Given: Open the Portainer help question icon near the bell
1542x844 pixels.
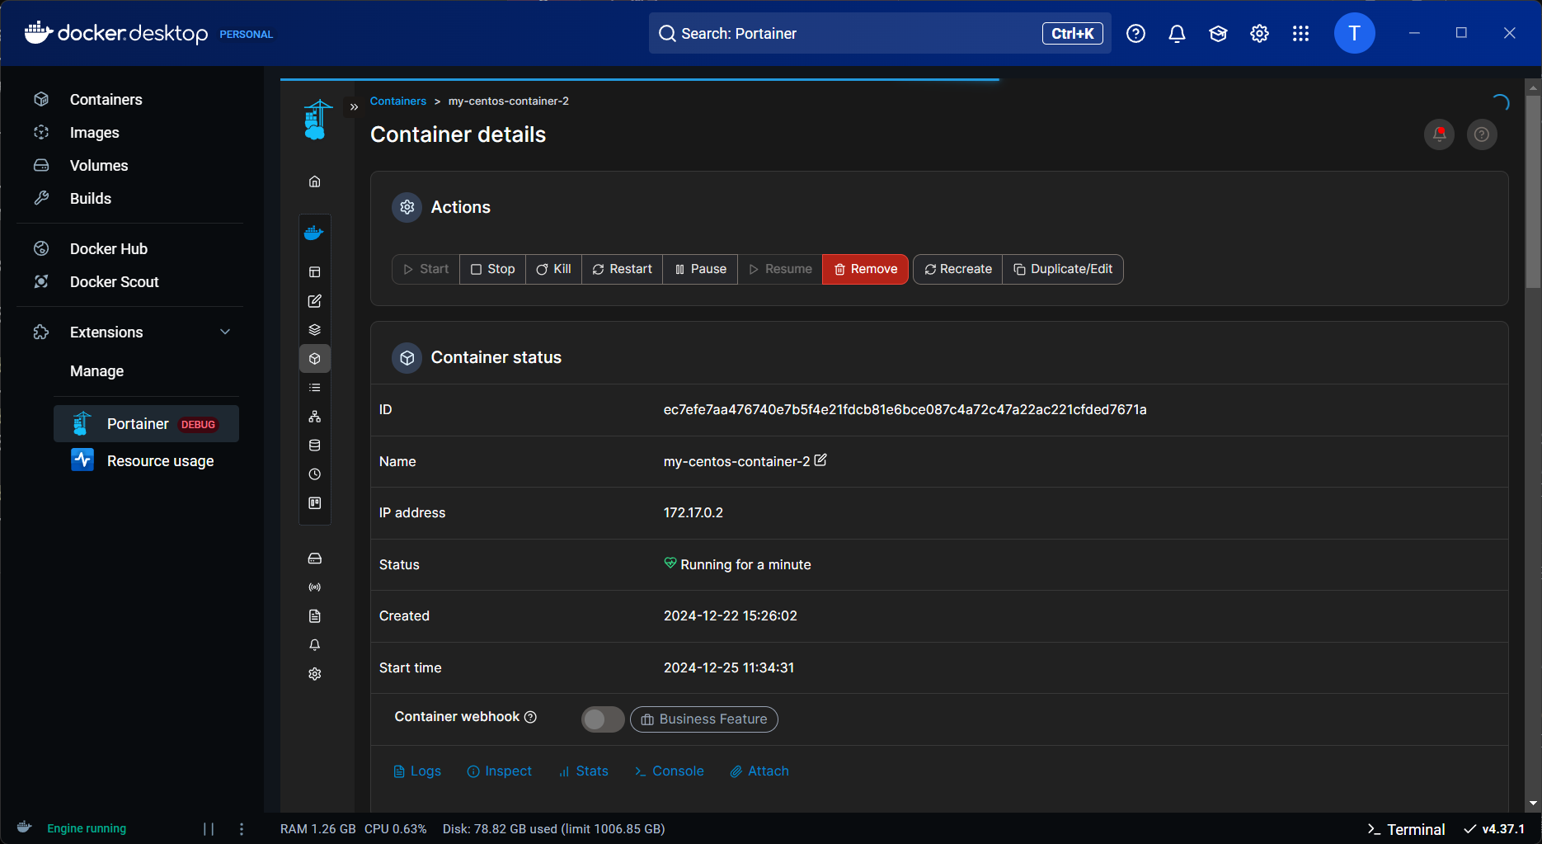Looking at the screenshot, I should (1482, 134).
